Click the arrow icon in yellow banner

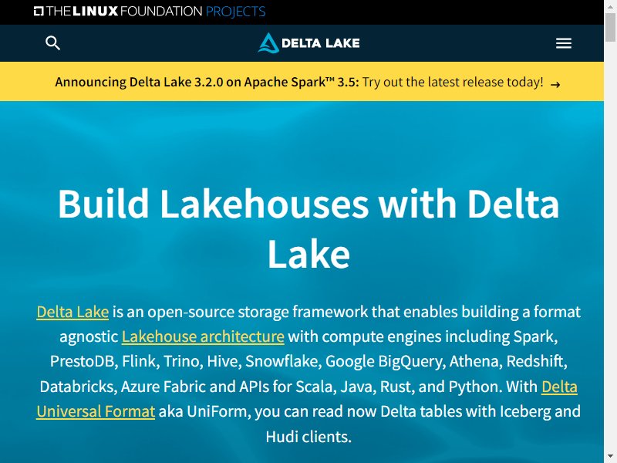pos(555,84)
